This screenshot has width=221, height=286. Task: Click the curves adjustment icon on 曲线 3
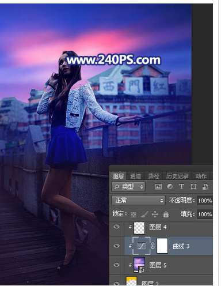tap(142, 246)
